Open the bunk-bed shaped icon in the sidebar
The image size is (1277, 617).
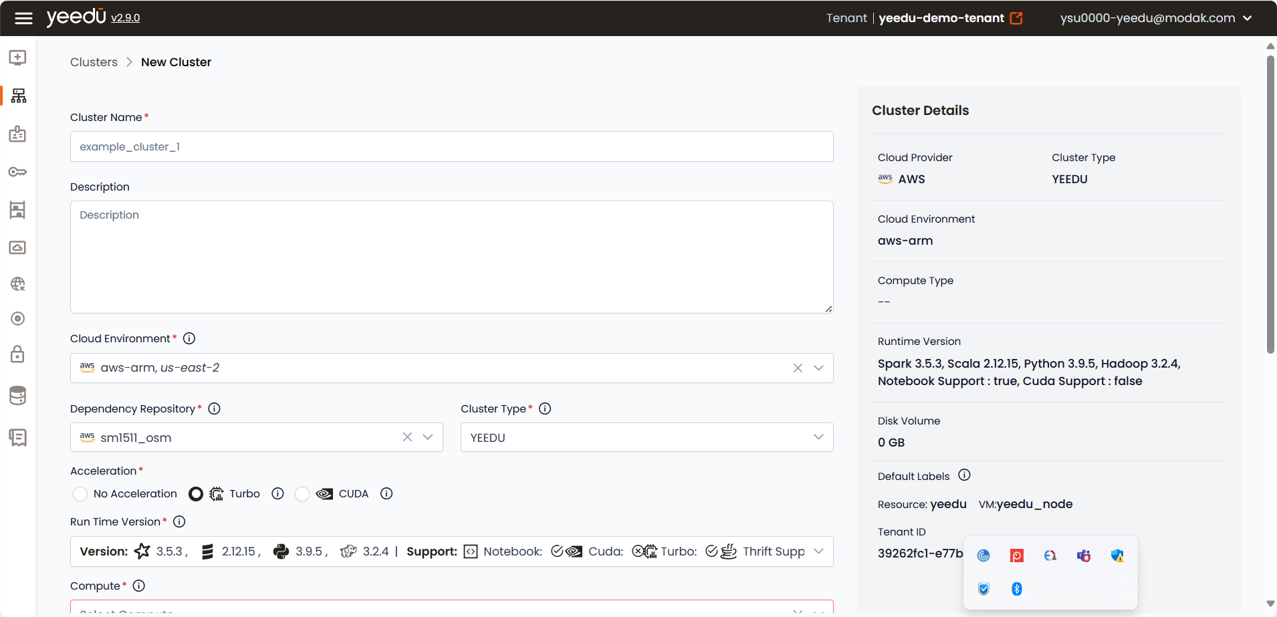pyautogui.click(x=18, y=210)
